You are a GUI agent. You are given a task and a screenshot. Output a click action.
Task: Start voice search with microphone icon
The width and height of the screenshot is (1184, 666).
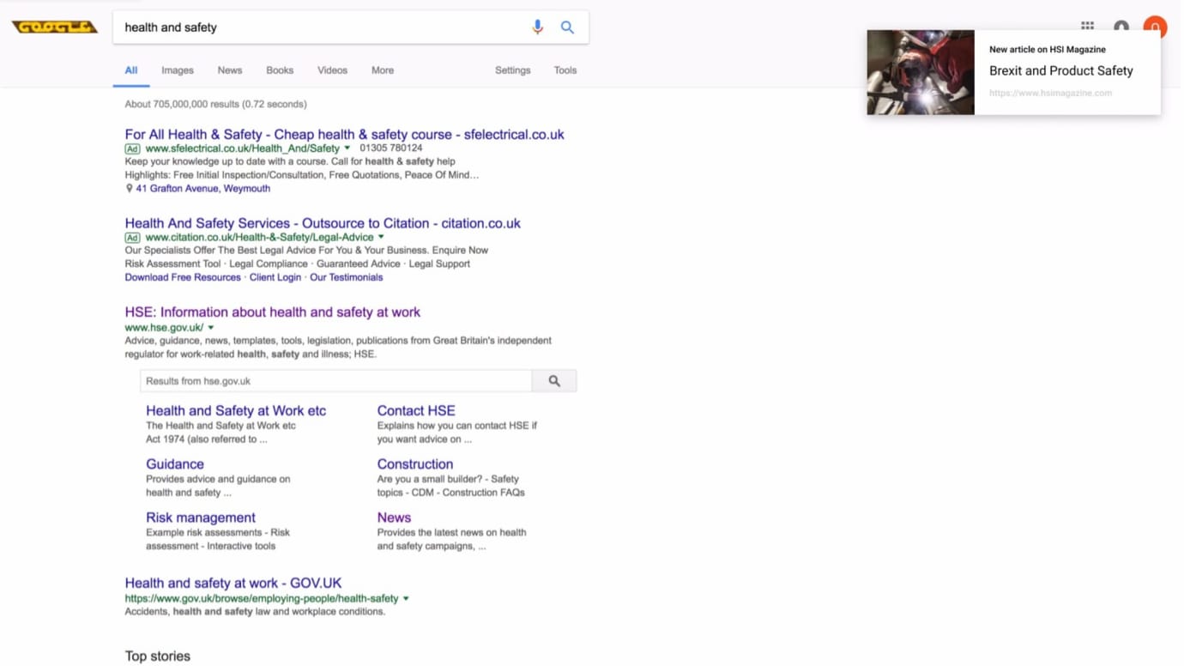tap(538, 27)
